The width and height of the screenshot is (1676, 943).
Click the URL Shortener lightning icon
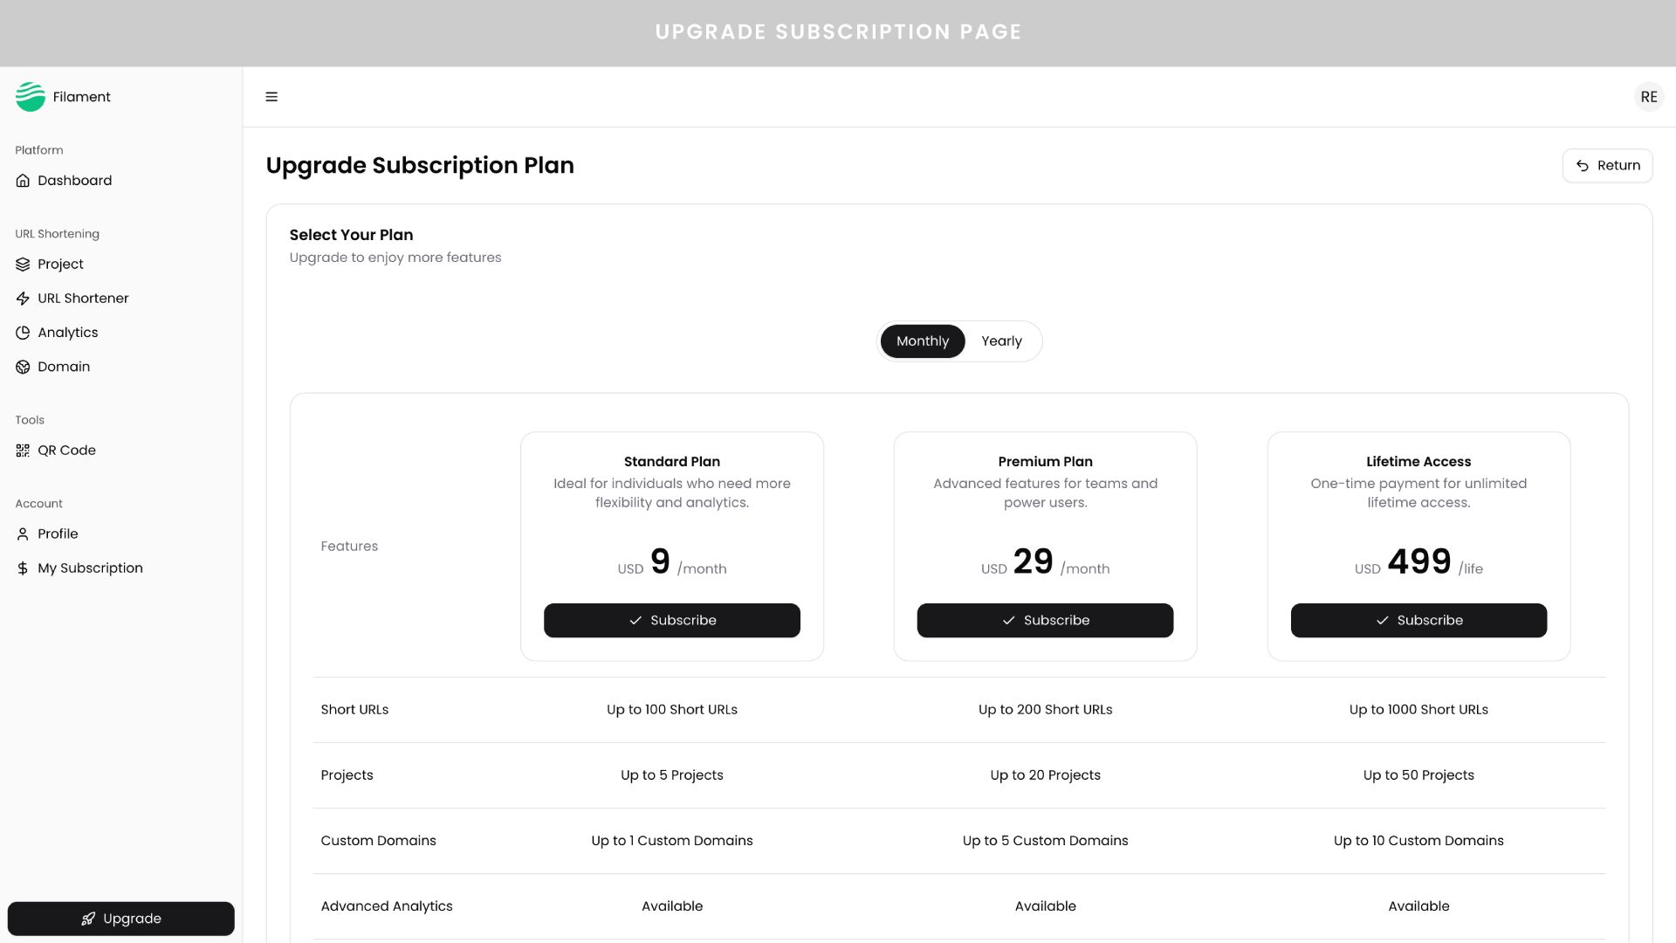pyautogui.click(x=23, y=299)
